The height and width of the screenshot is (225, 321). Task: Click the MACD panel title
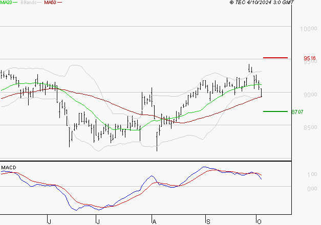pos(9,168)
